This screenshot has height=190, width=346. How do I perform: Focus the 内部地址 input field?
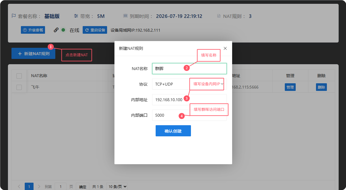point(189,100)
